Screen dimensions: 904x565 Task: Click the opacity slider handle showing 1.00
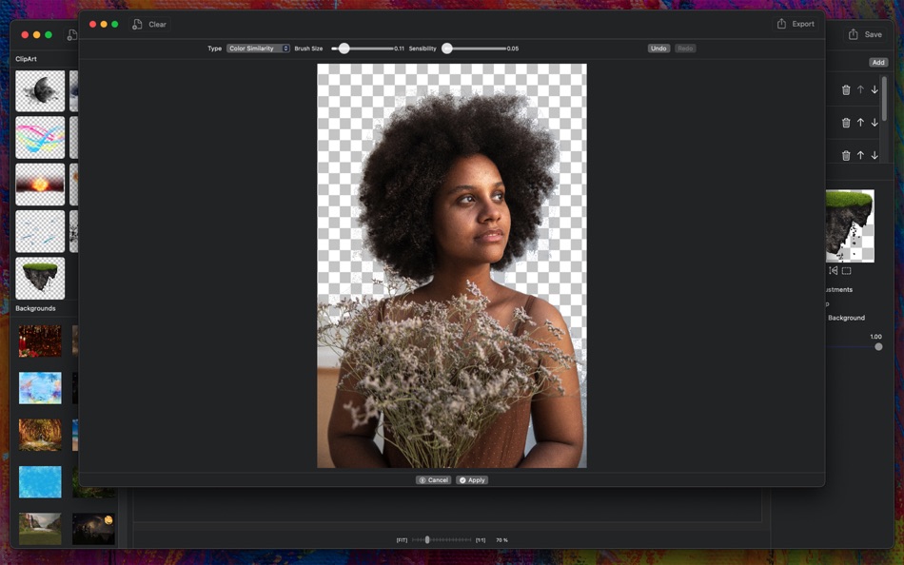click(878, 347)
